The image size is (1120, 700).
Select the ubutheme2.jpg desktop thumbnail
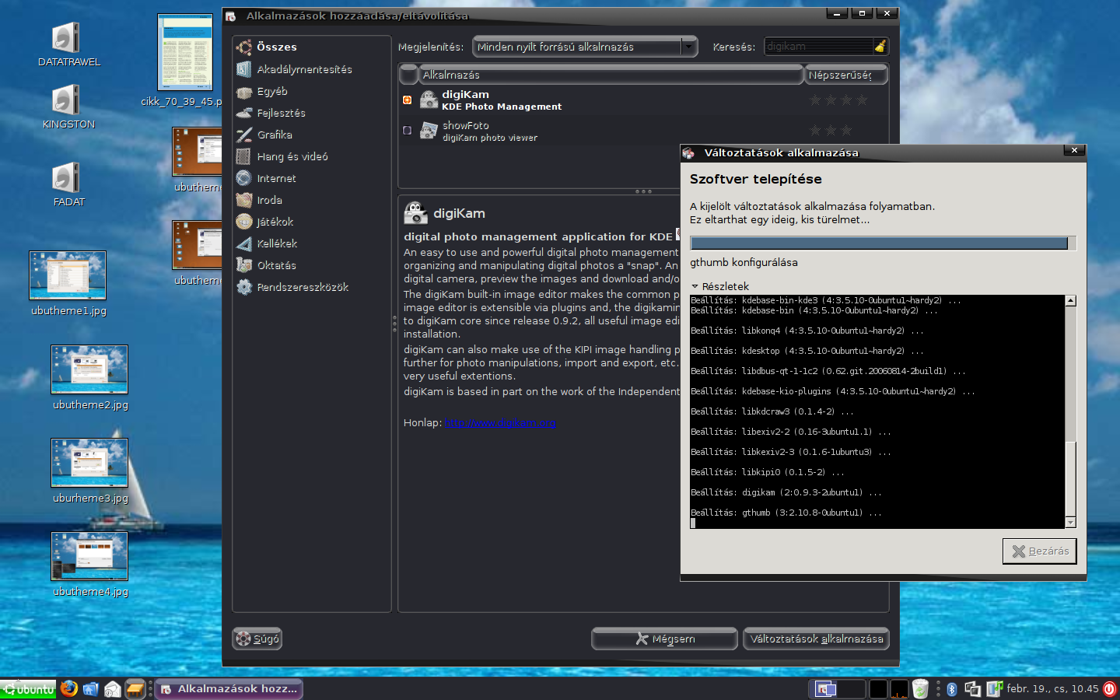click(89, 369)
